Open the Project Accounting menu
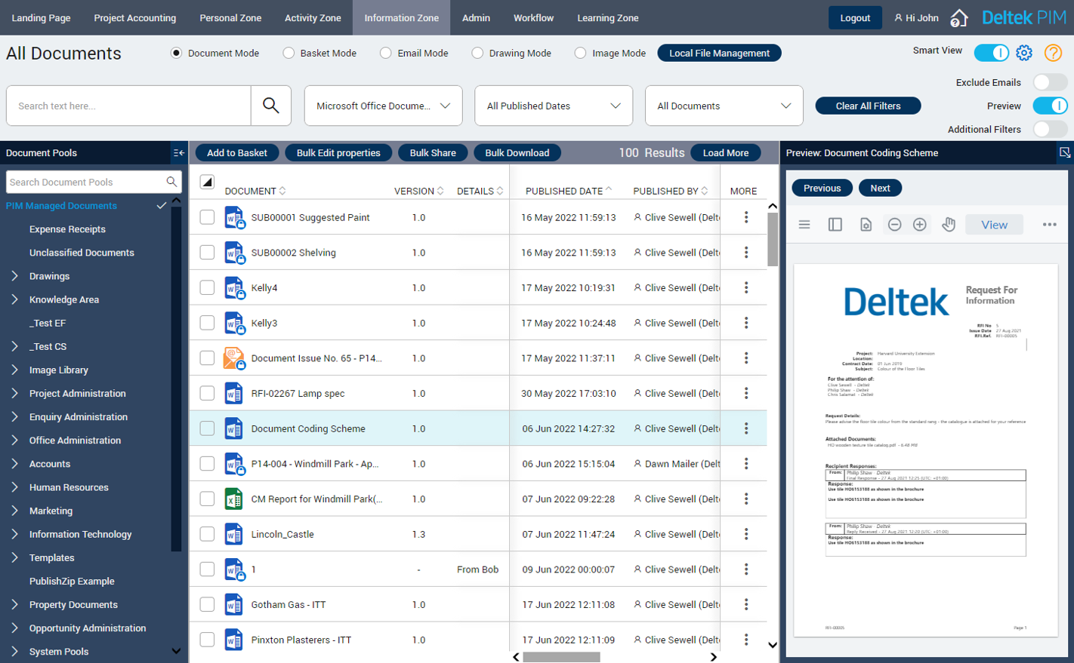Viewport: 1074px width, 663px height. click(x=134, y=18)
